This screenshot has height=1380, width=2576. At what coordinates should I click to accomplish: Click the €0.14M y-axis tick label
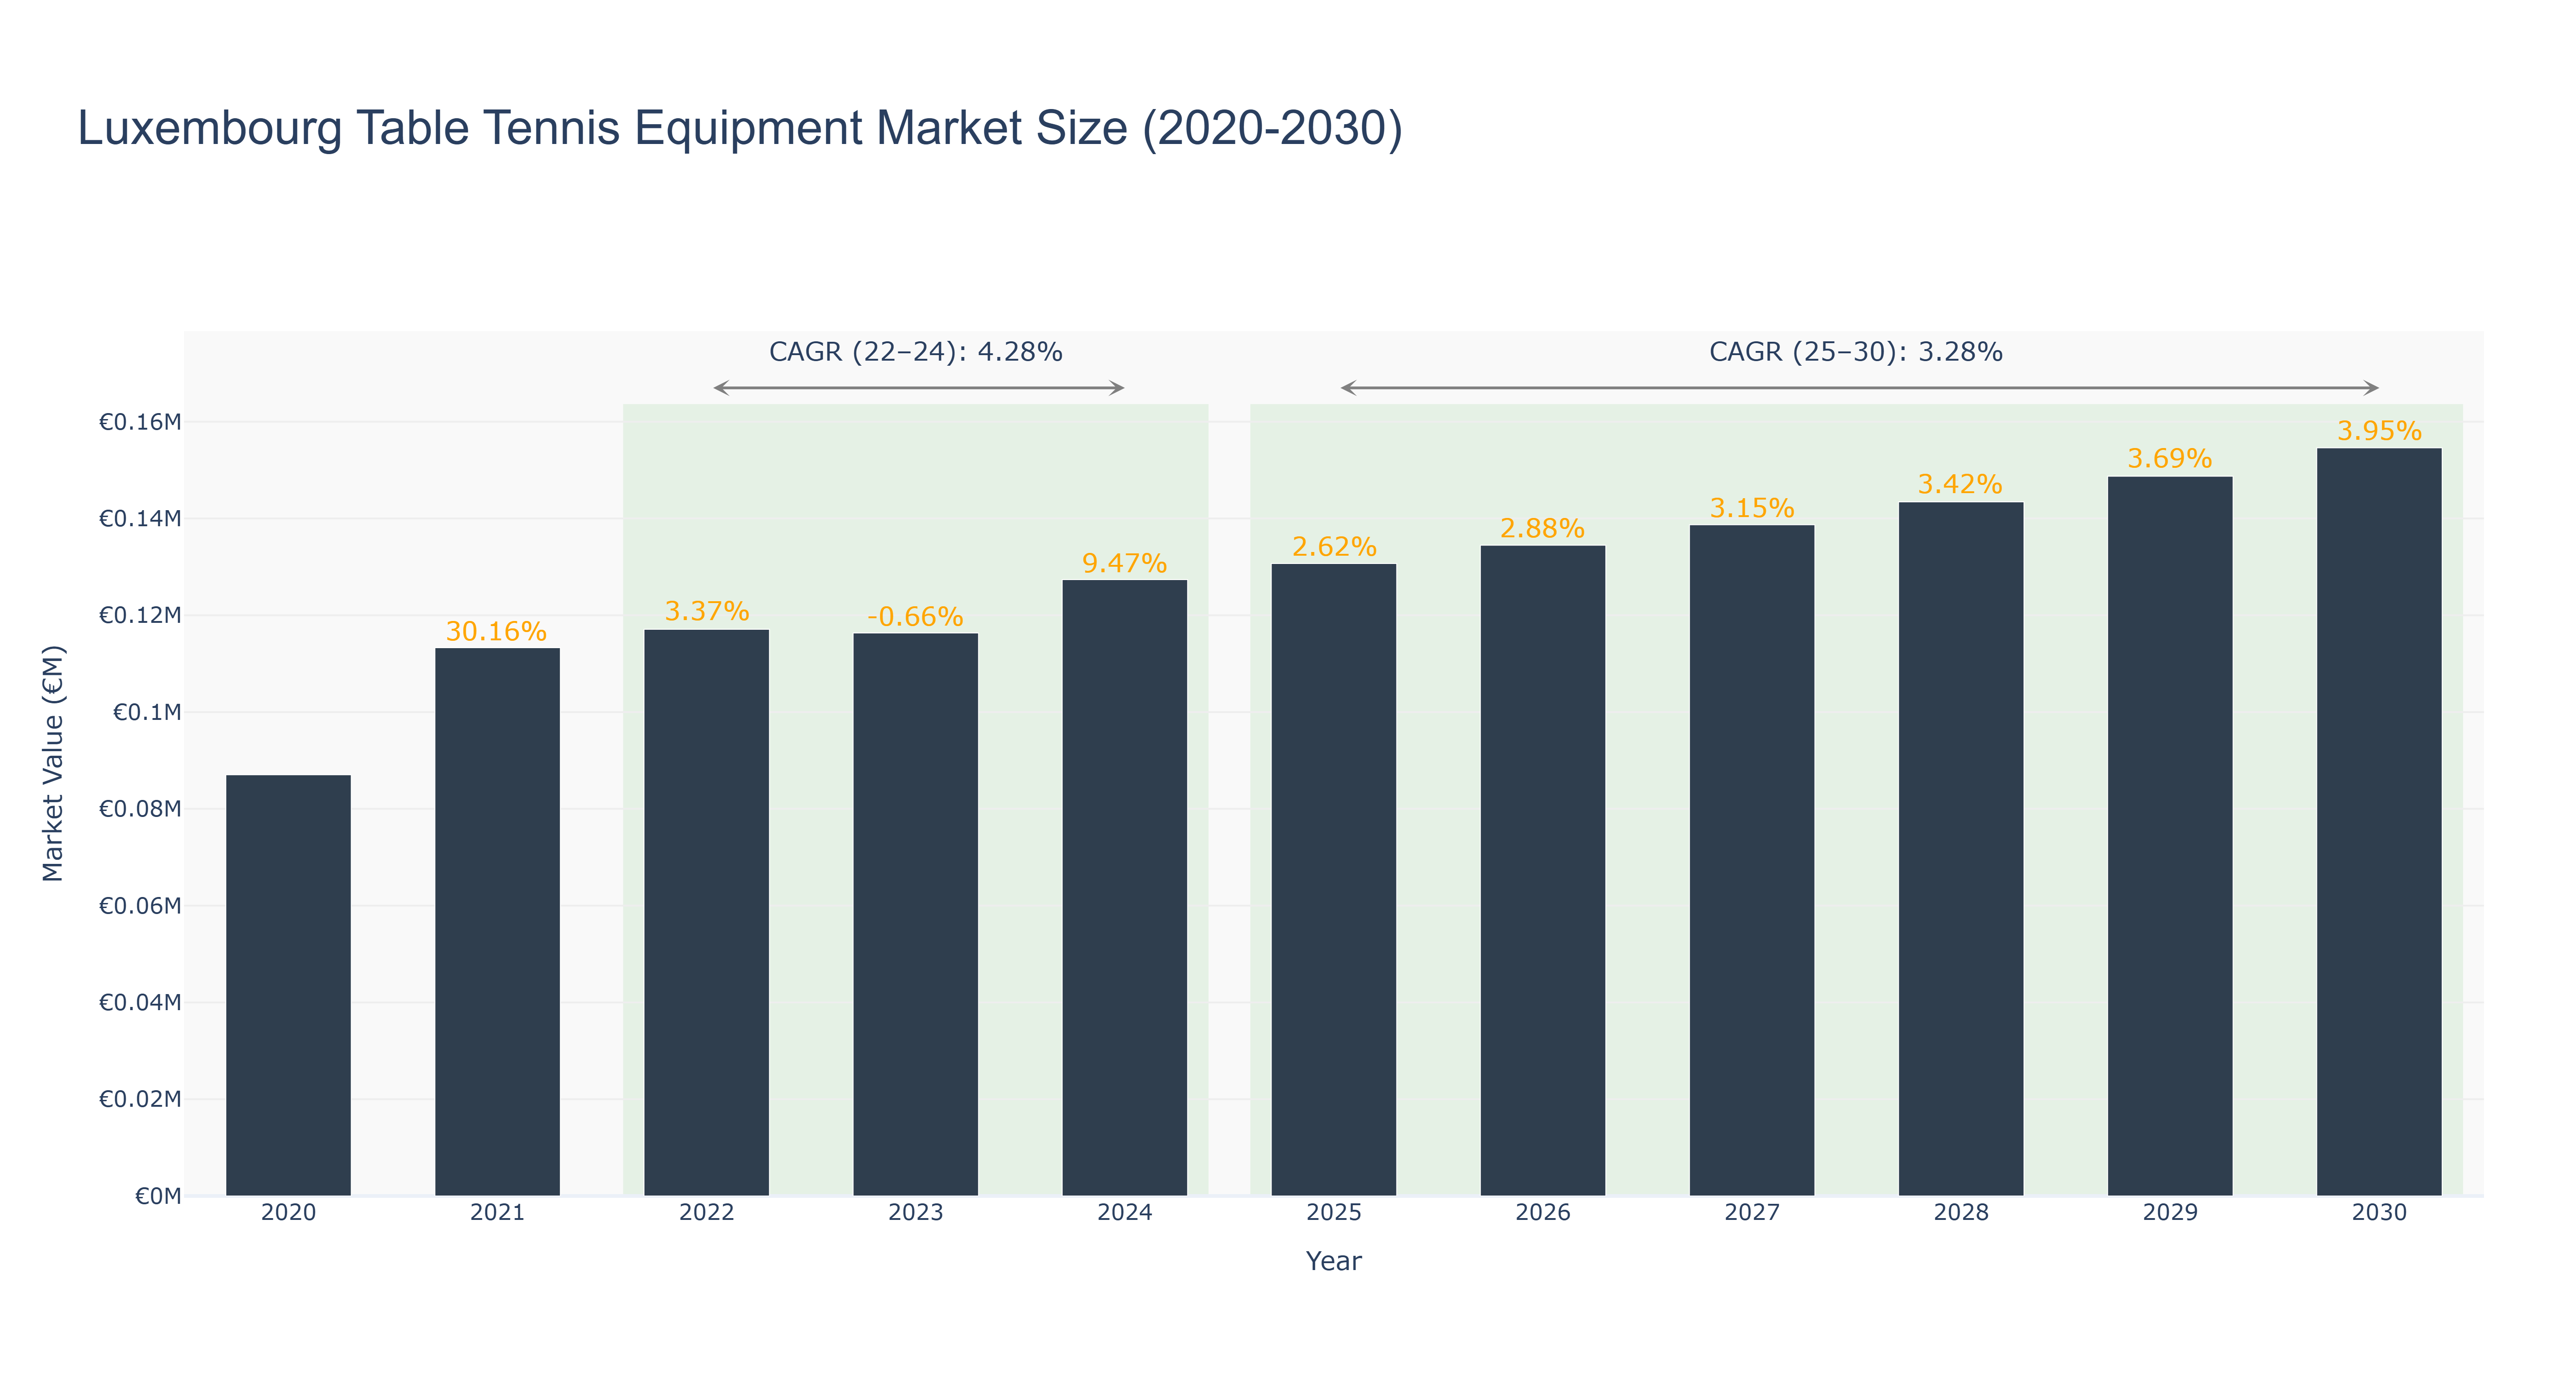point(140,519)
